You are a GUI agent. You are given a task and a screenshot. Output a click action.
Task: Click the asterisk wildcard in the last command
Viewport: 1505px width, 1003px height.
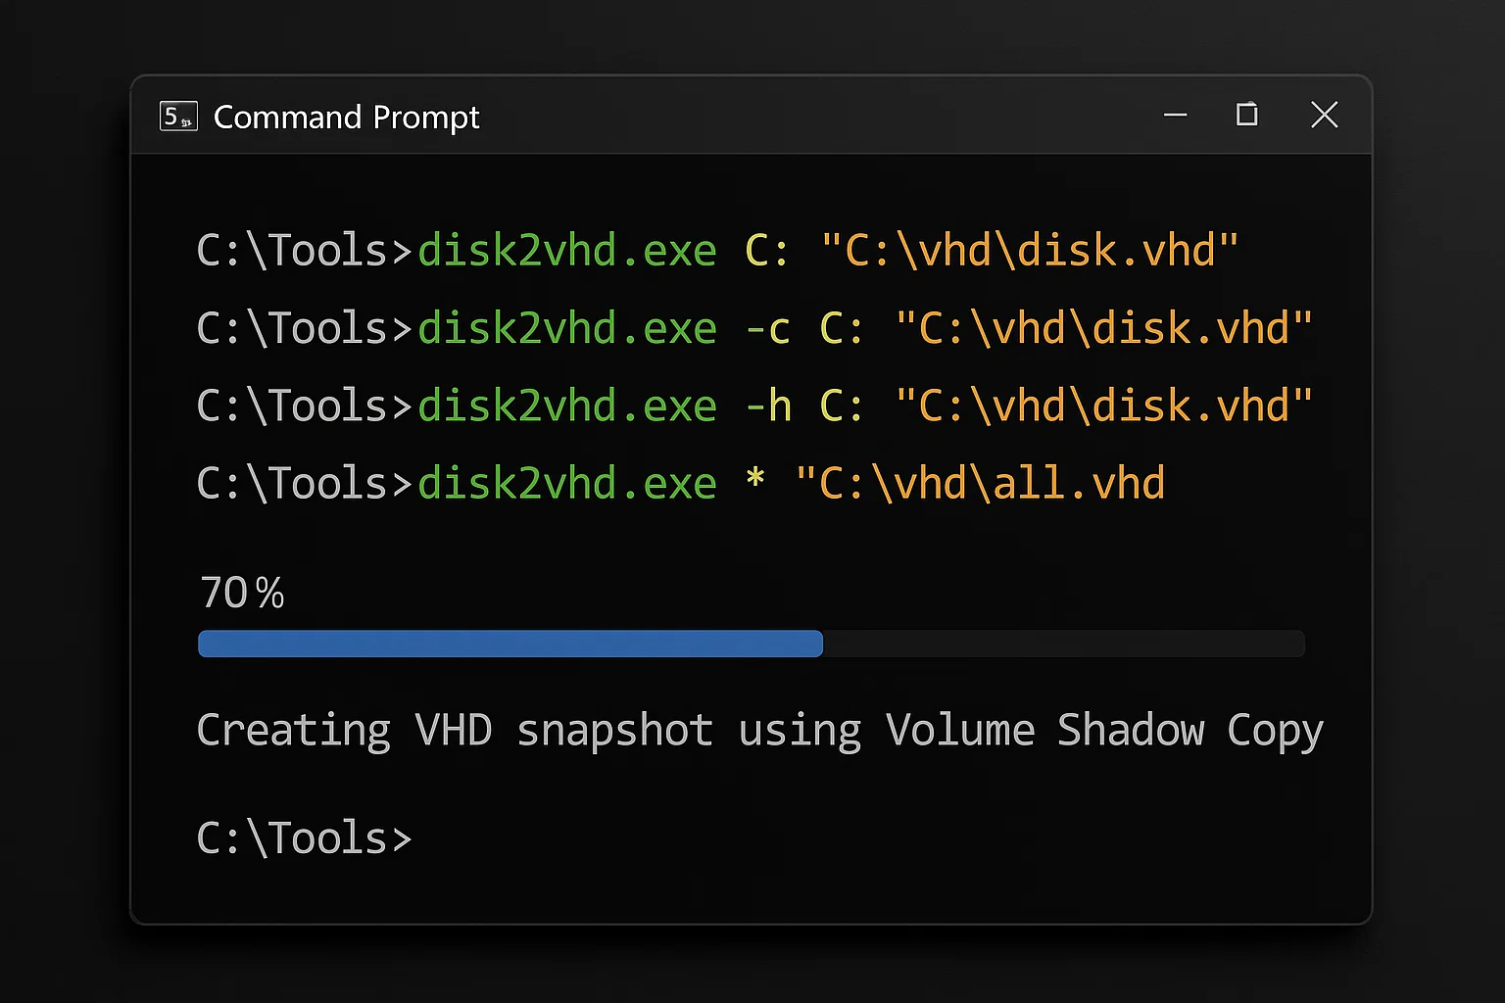(x=755, y=482)
